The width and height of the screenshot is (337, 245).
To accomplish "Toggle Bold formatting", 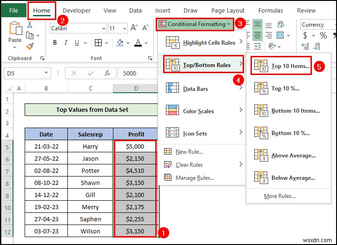I will click(x=55, y=43).
